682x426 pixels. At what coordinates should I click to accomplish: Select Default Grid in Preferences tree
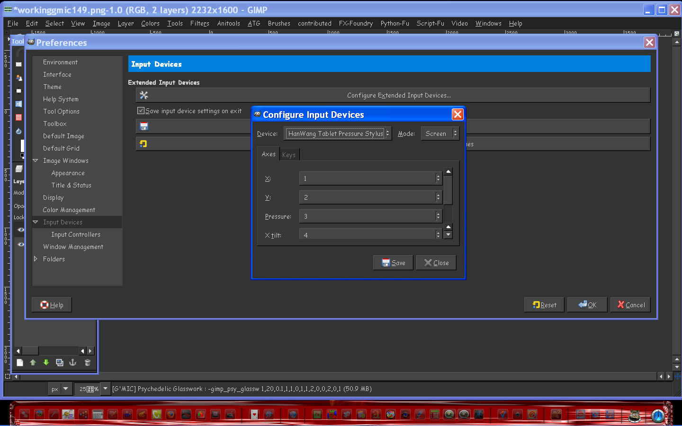61,148
